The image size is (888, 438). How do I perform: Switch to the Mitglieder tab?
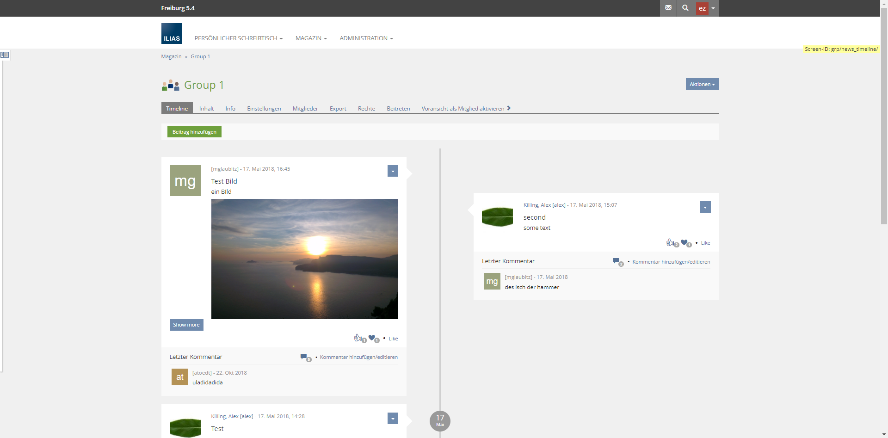[x=305, y=109]
